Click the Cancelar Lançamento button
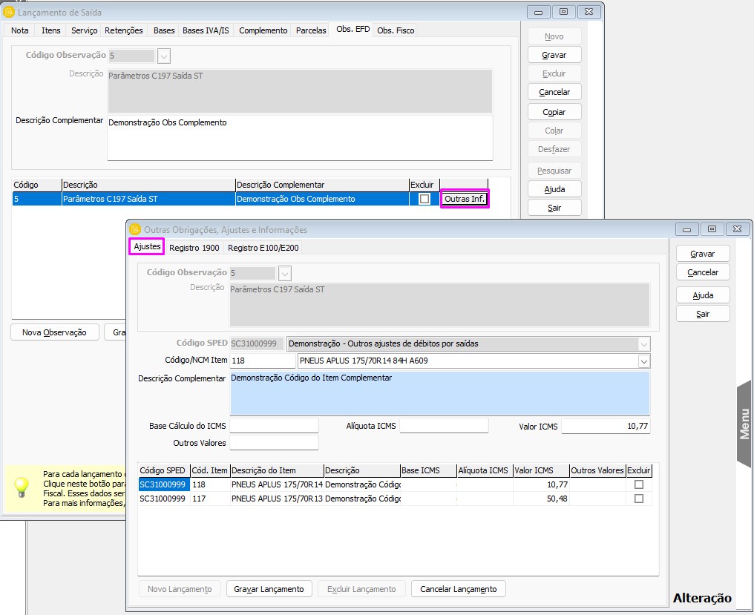This screenshot has width=754, height=615. 458,589
